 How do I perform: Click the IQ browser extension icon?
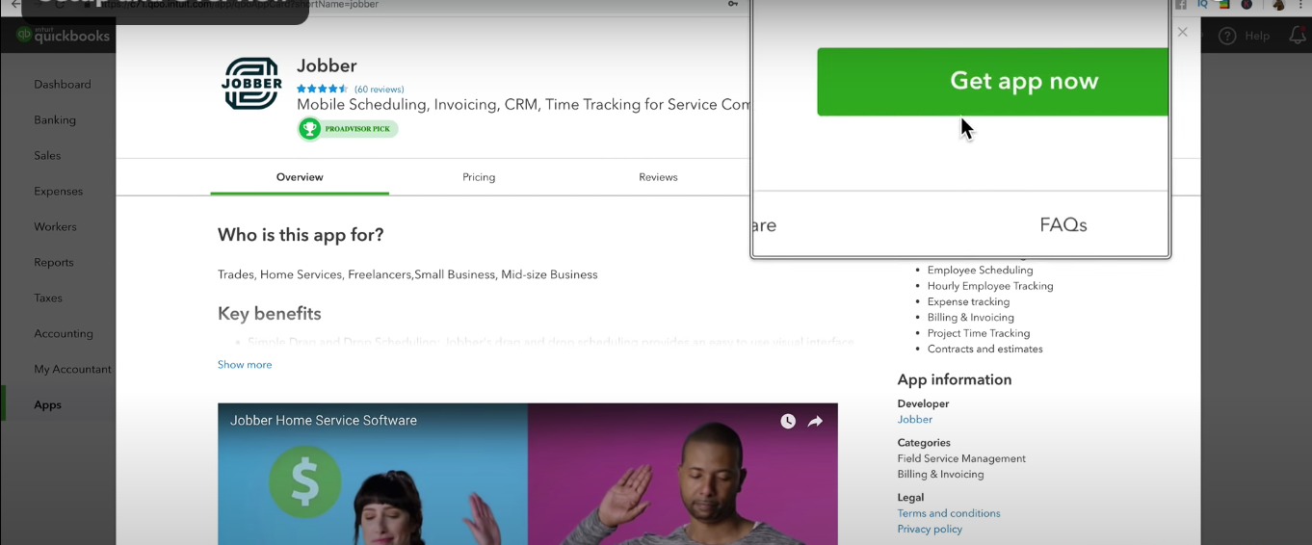(x=1202, y=4)
